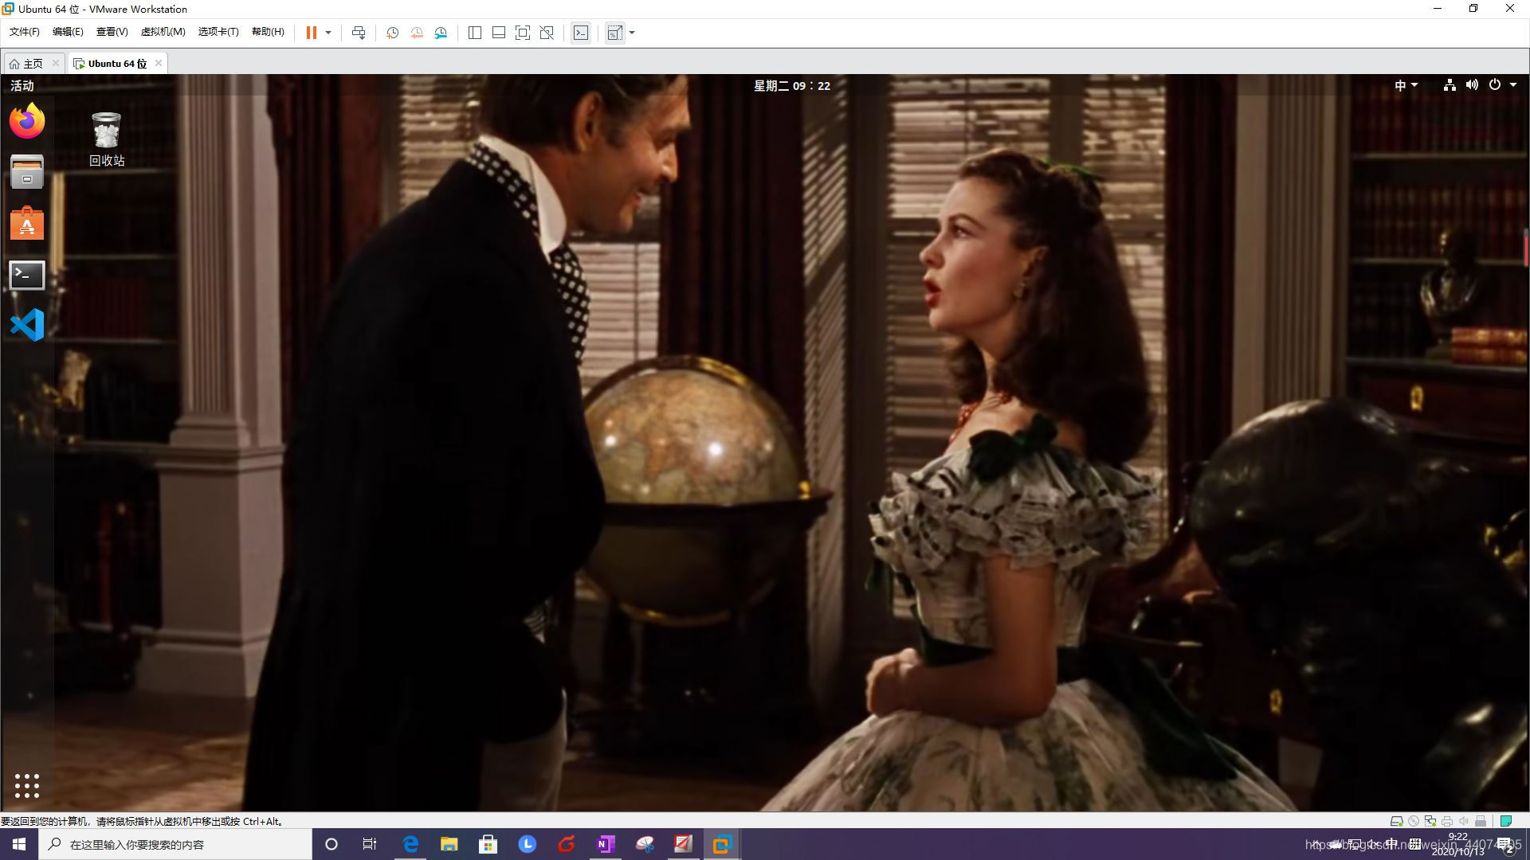Open the 选项卡(T) menu
This screenshot has width=1530, height=860.
point(218,32)
